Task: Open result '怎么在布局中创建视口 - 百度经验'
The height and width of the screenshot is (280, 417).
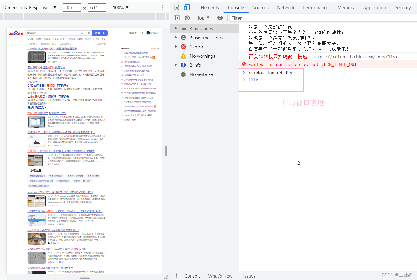Action: click(46, 67)
